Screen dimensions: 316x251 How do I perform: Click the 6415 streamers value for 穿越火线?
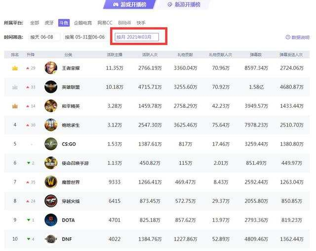(x=115, y=201)
